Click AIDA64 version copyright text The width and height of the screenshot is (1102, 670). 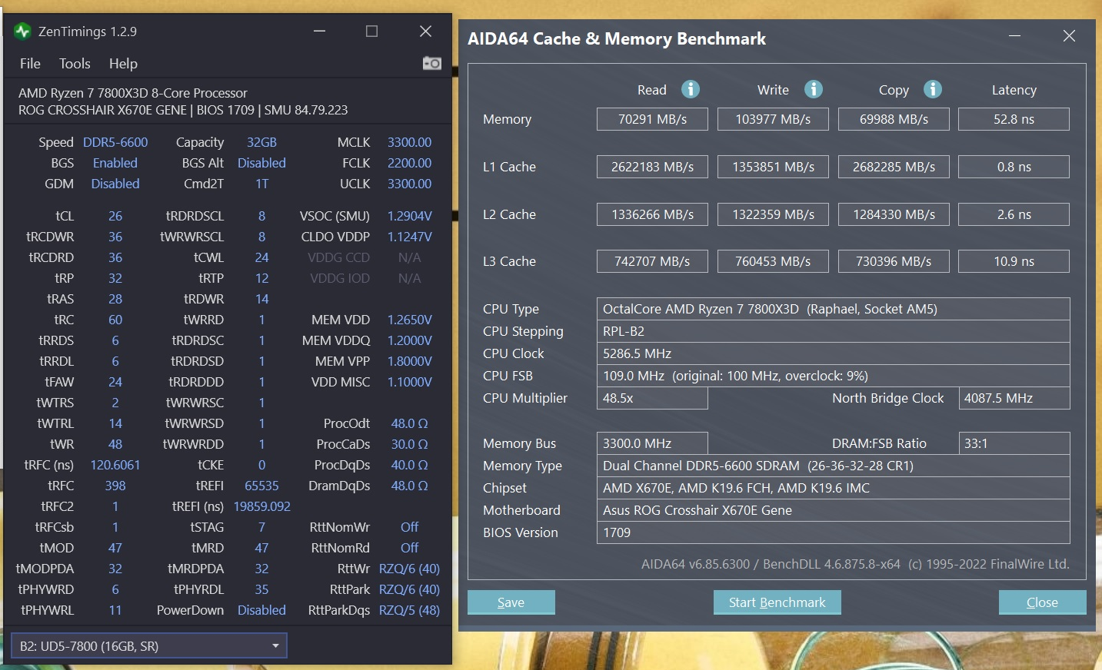[x=855, y=564]
